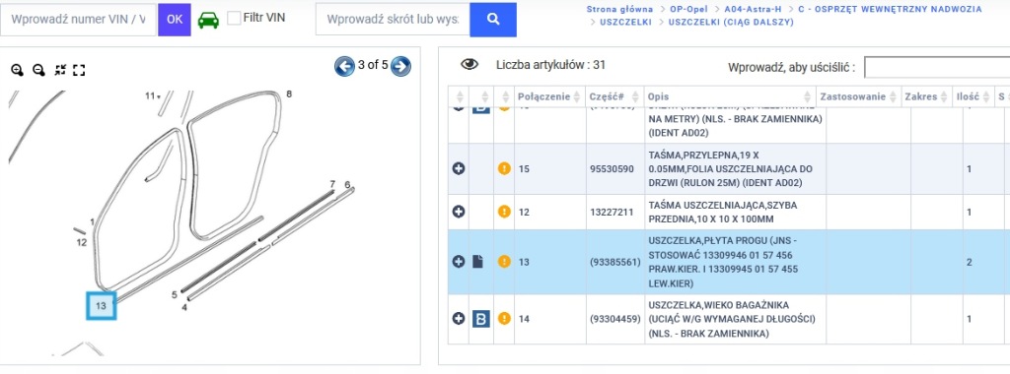Focus the shortcut search input field
The image size is (1010, 374).
(x=393, y=20)
